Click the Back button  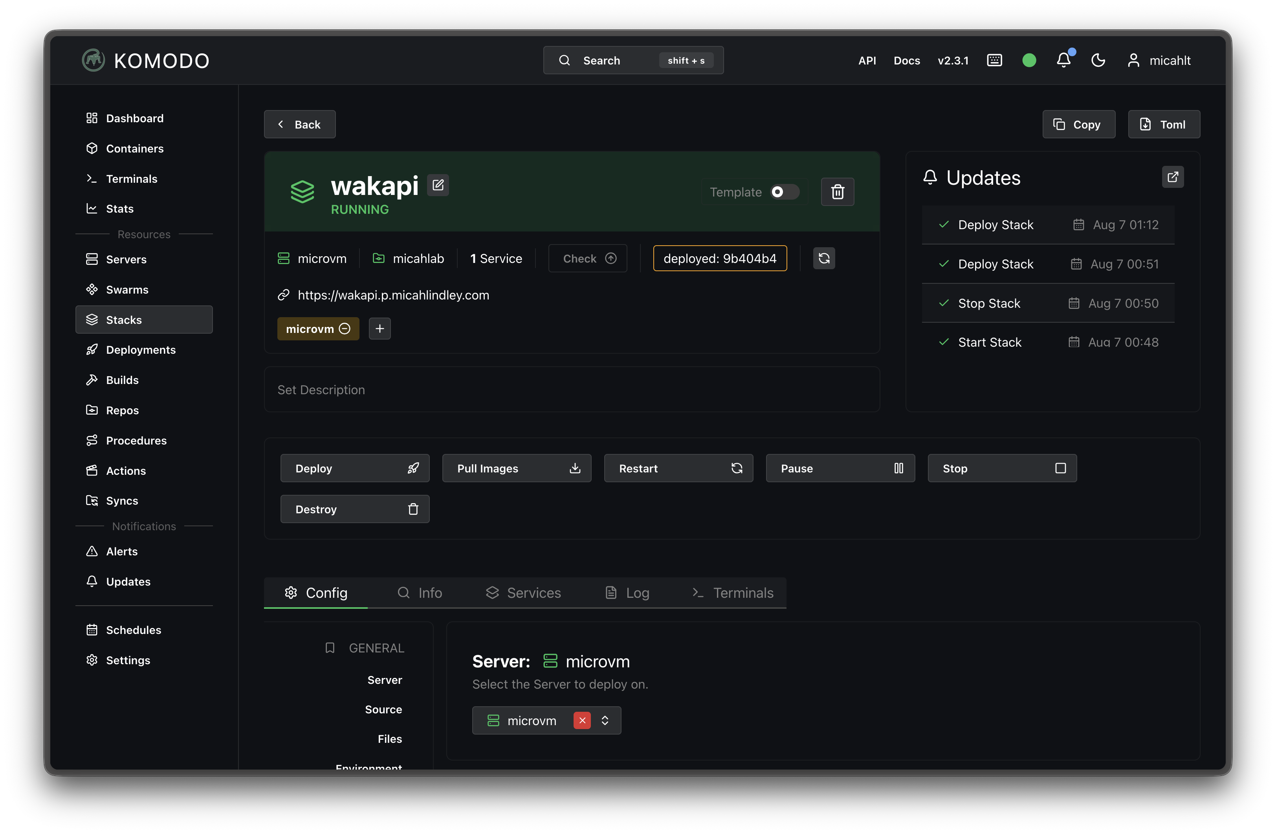click(x=300, y=125)
